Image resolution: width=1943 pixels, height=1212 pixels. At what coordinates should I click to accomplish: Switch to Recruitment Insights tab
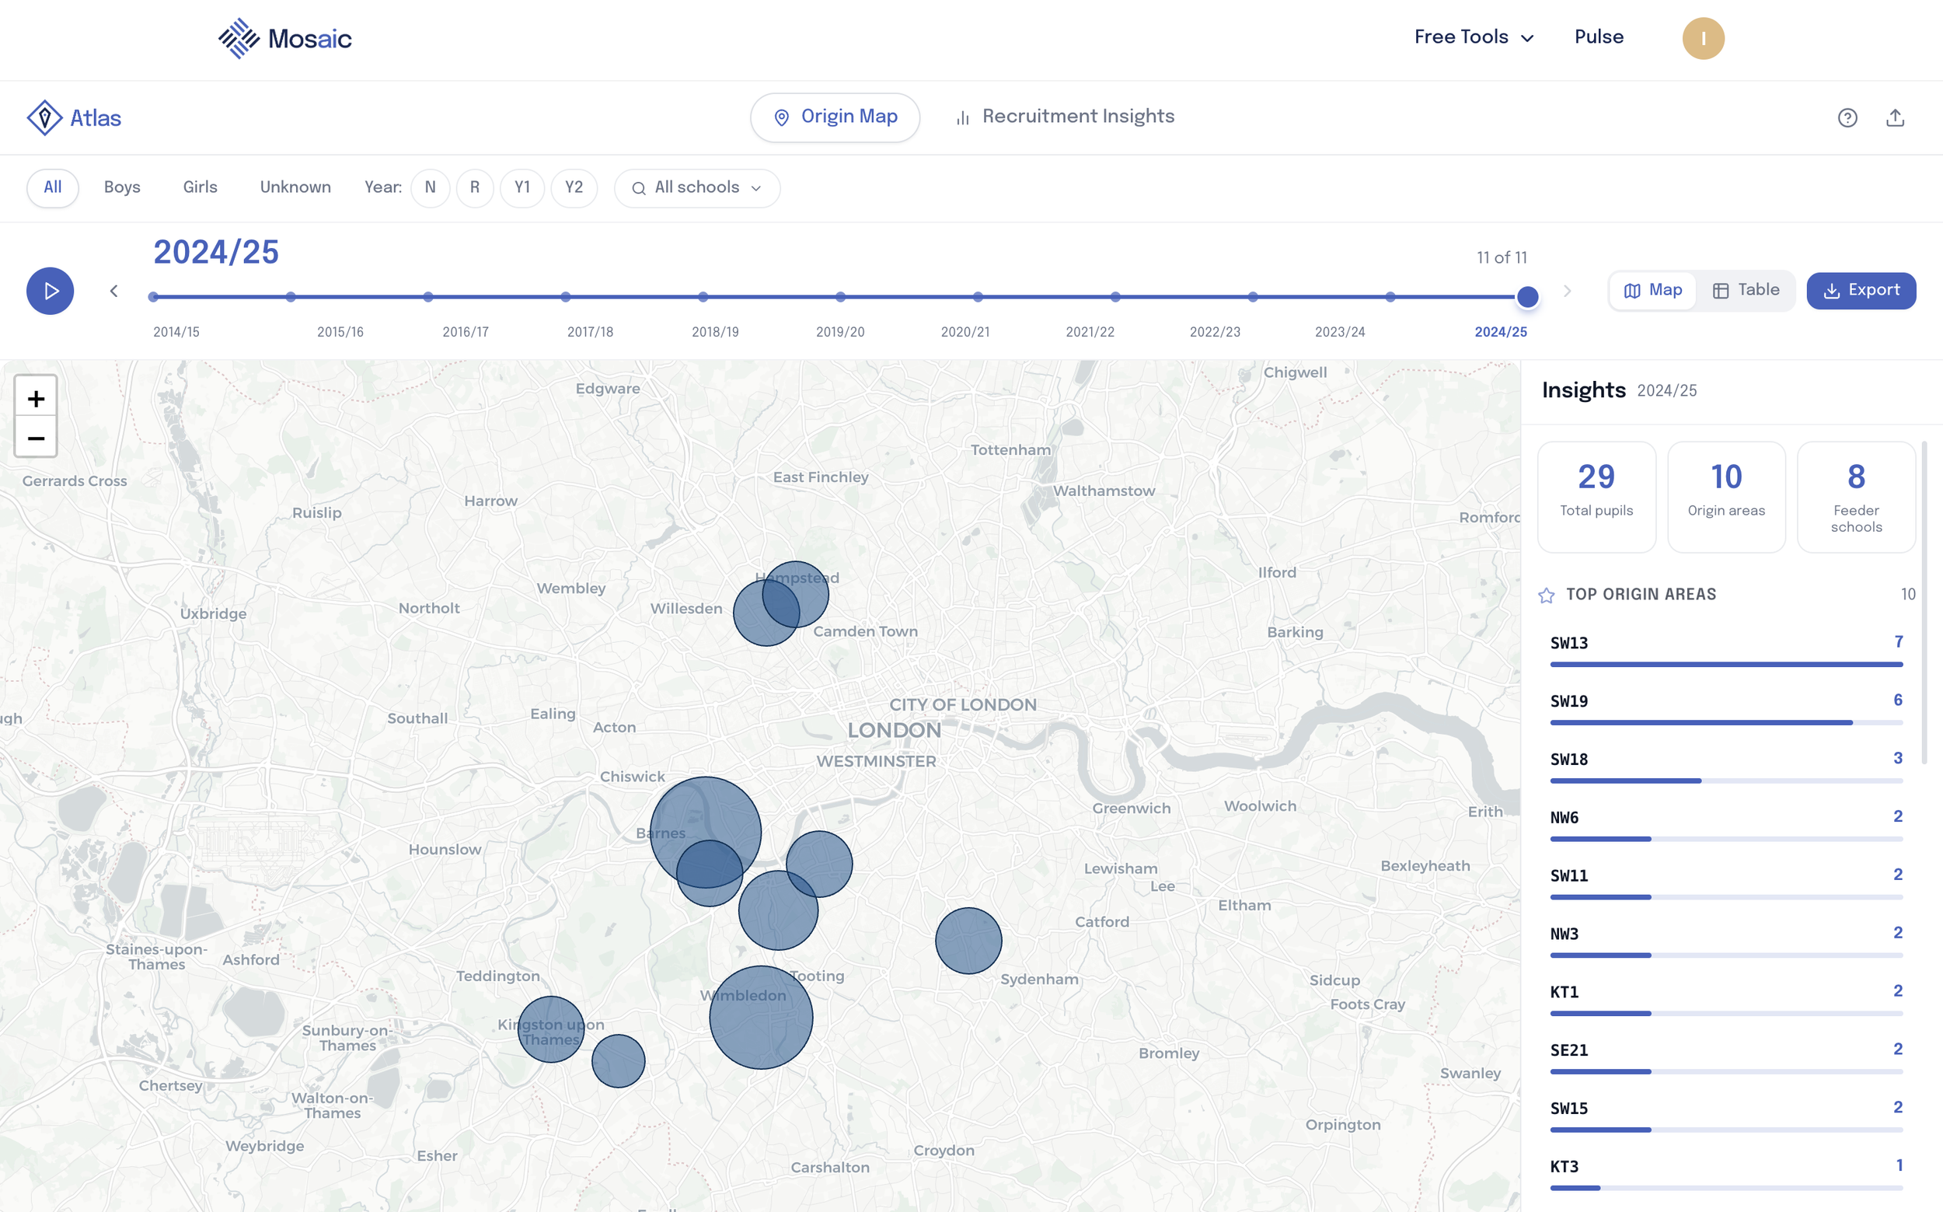(x=1065, y=117)
